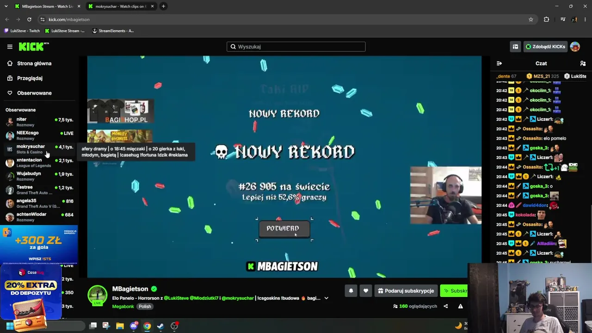
Task: Open the chat users list icon
Action: 583,63
